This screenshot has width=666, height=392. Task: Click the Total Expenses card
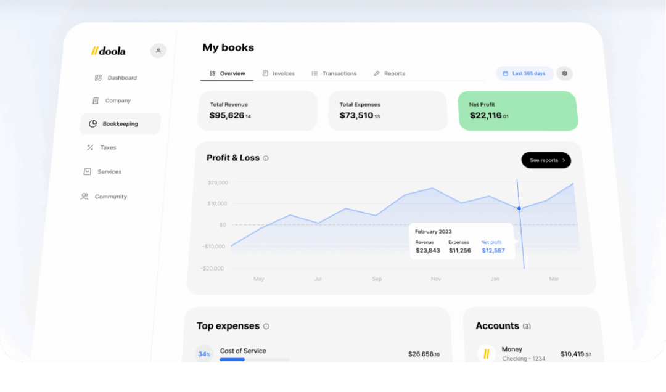[x=388, y=111]
